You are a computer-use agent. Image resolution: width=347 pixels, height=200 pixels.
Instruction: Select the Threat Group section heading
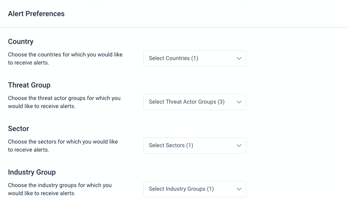(29, 85)
